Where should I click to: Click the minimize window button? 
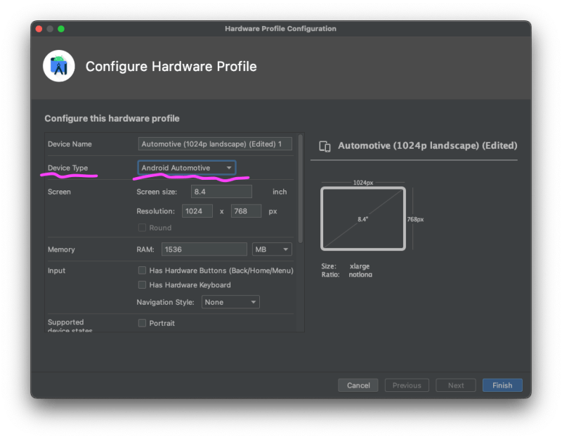click(x=50, y=29)
